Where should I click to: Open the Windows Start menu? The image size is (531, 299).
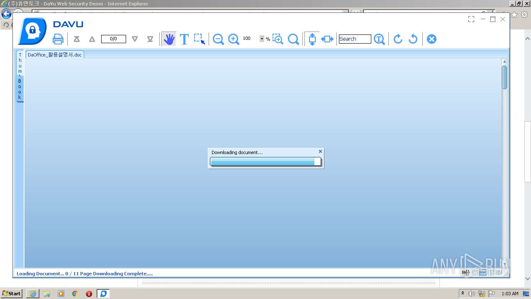[12, 293]
